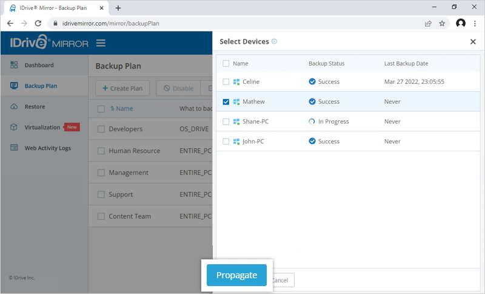This screenshot has height=294, width=485.
Task: Toggle the select-all devices header checkbox
Action: [226, 63]
